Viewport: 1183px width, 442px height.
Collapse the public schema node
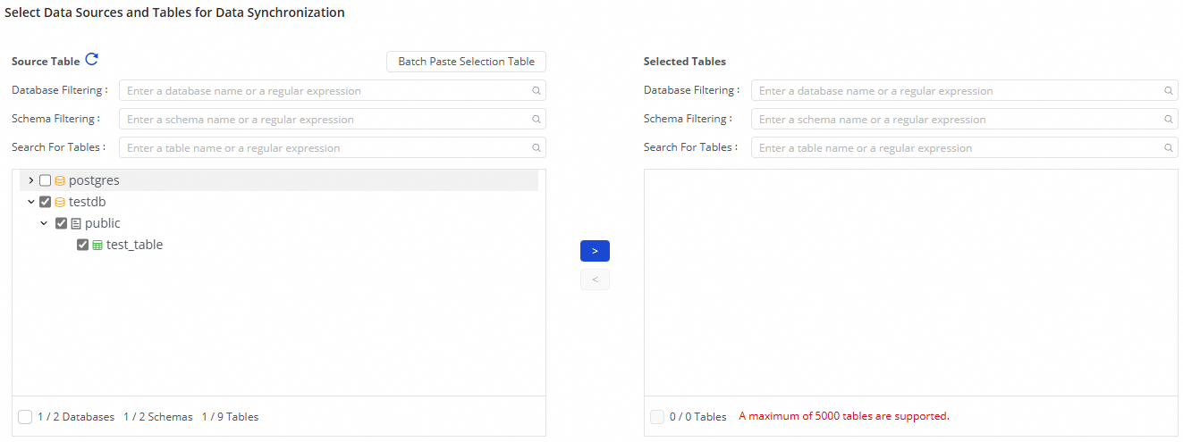pyautogui.click(x=44, y=223)
